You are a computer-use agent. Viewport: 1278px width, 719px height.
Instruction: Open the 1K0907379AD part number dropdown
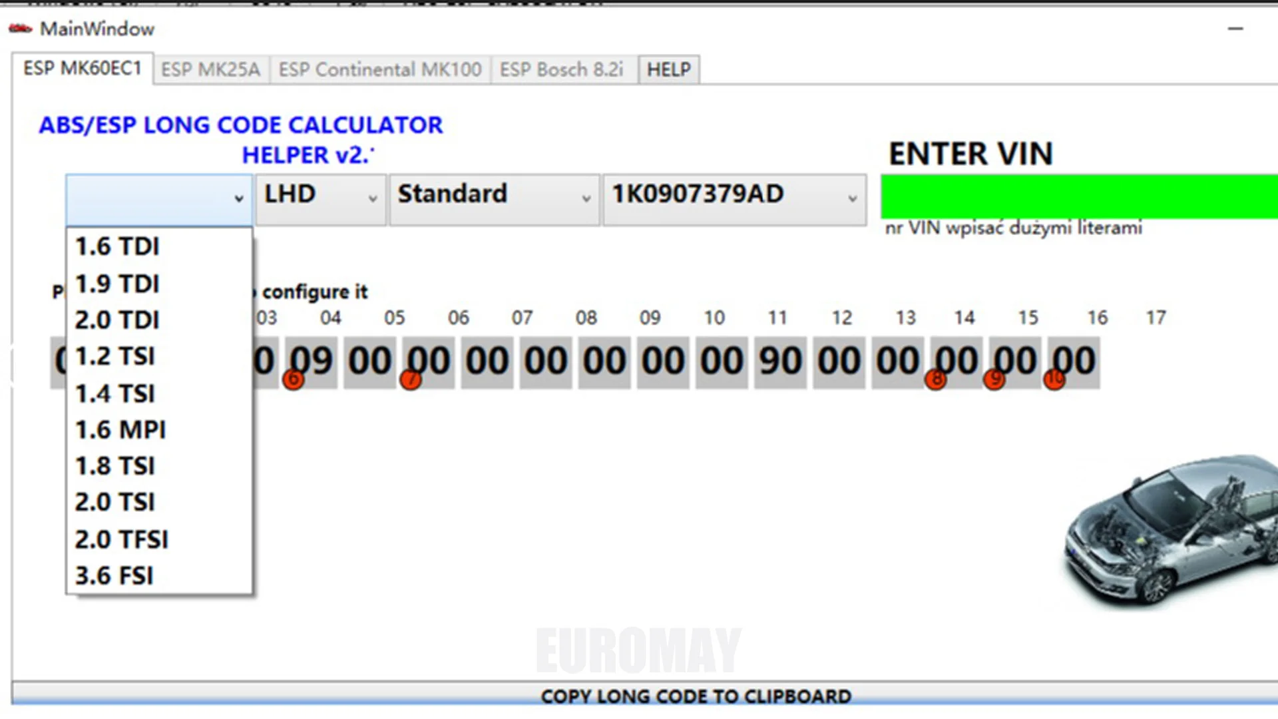coord(735,199)
